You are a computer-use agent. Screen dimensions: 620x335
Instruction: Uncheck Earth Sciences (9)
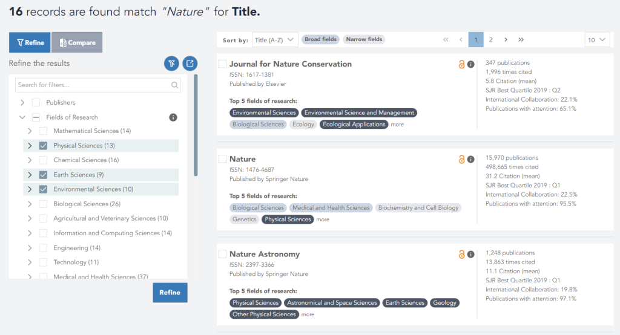[x=43, y=175]
